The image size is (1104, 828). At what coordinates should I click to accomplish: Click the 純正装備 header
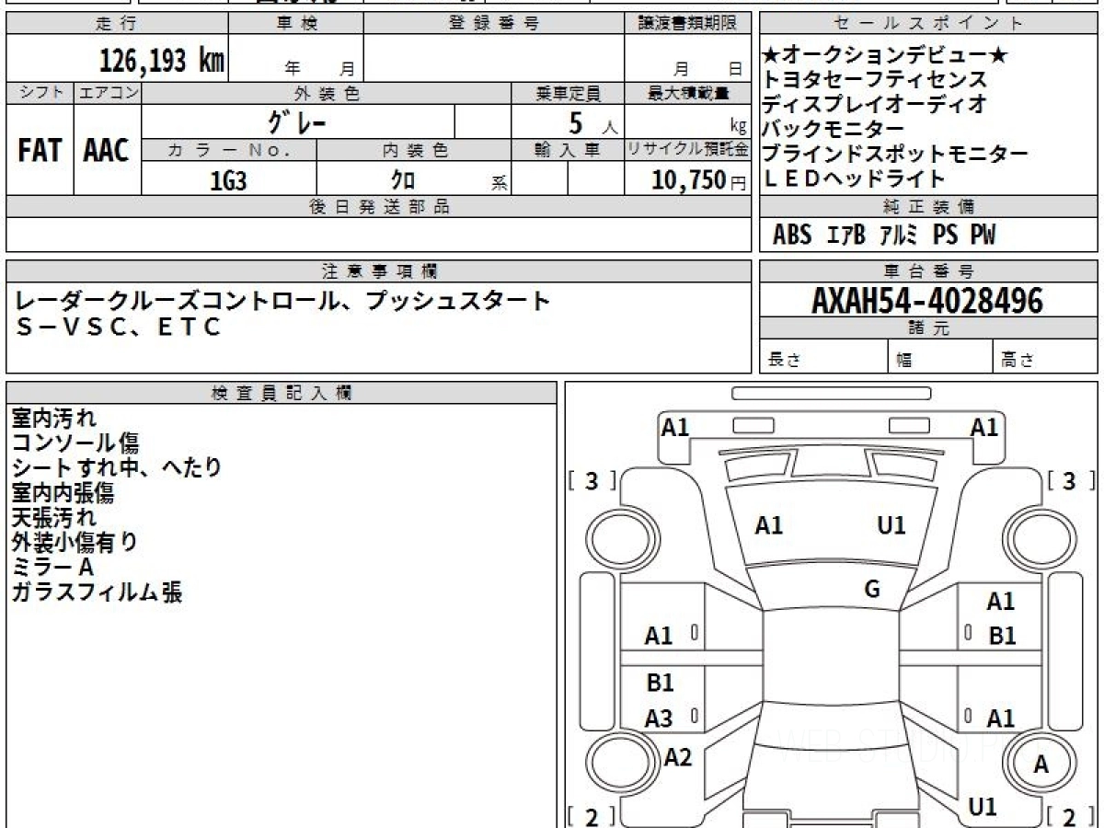(x=928, y=207)
